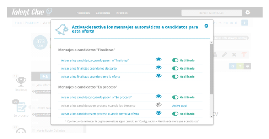Preview message for candidates passing to finalistas

(158, 59)
